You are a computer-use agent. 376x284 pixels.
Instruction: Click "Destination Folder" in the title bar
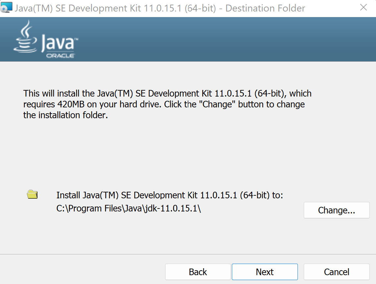[265, 8]
